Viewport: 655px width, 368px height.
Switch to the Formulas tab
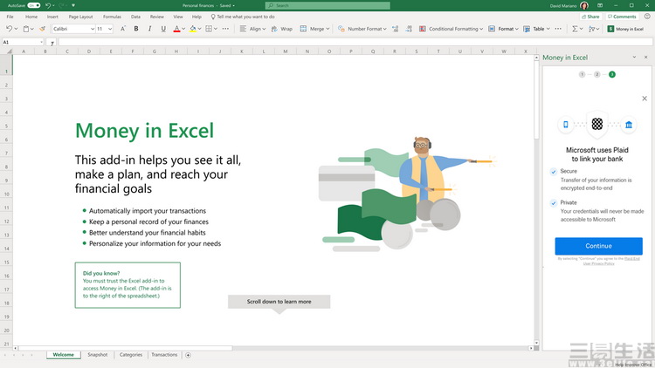pyautogui.click(x=112, y=17)
